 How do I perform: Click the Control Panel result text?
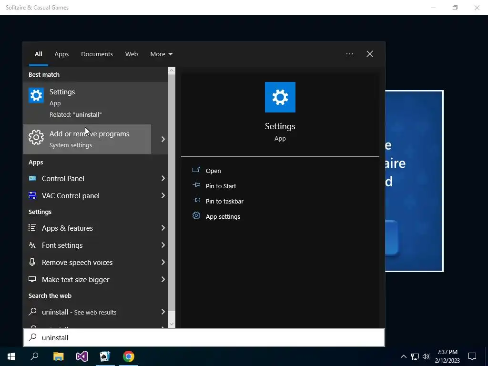tap(63, 179)
